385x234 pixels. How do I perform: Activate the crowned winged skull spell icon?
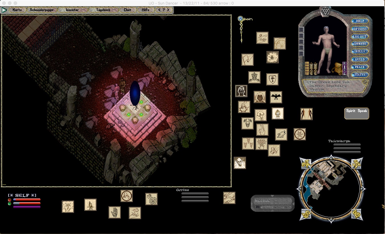pos(254,77)
